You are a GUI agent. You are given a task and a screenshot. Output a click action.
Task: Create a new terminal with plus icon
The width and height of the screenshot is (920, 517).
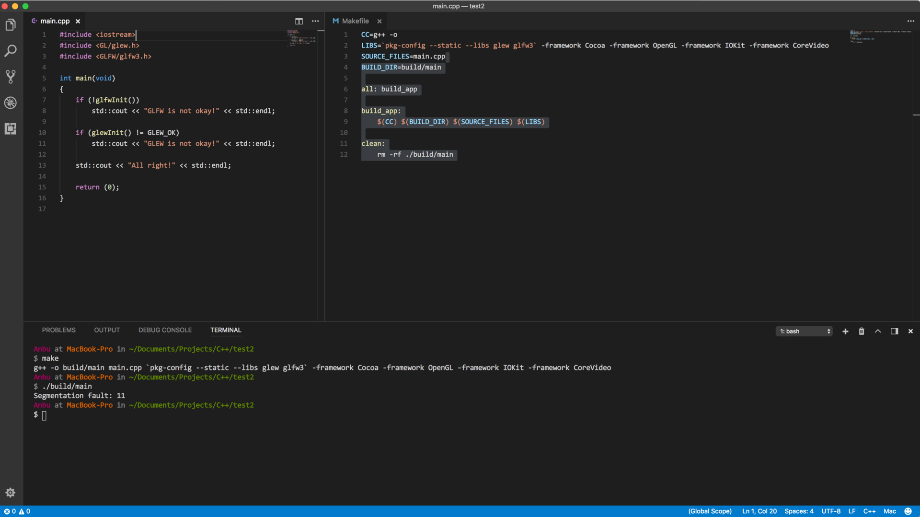(x=845, y=331)
